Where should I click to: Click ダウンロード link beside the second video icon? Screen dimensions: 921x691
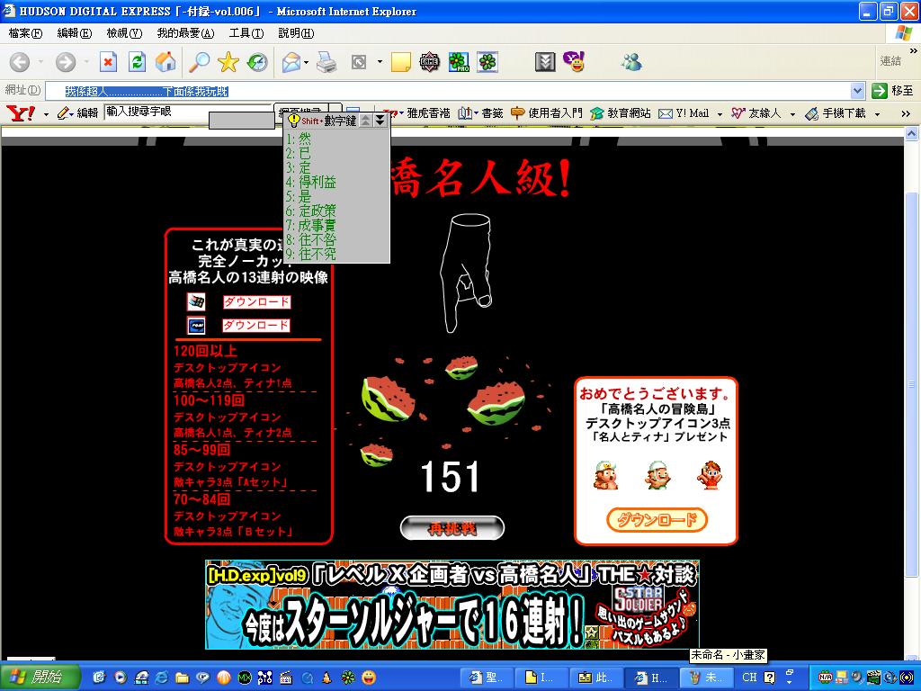point(256,326)
